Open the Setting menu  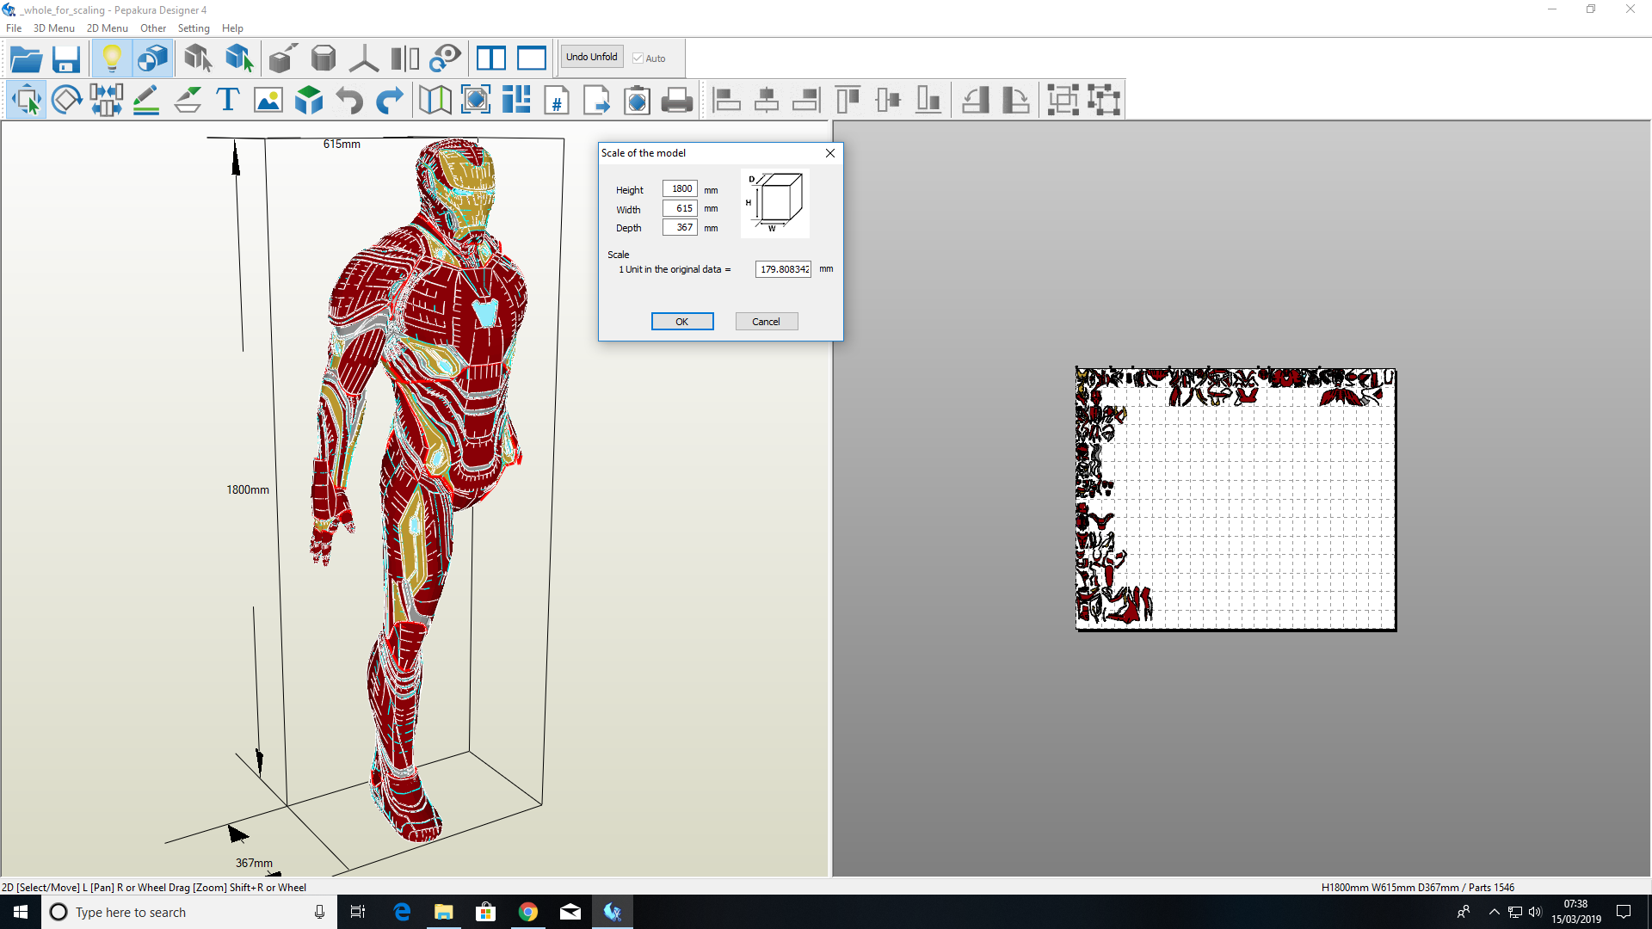click(194, 28)
